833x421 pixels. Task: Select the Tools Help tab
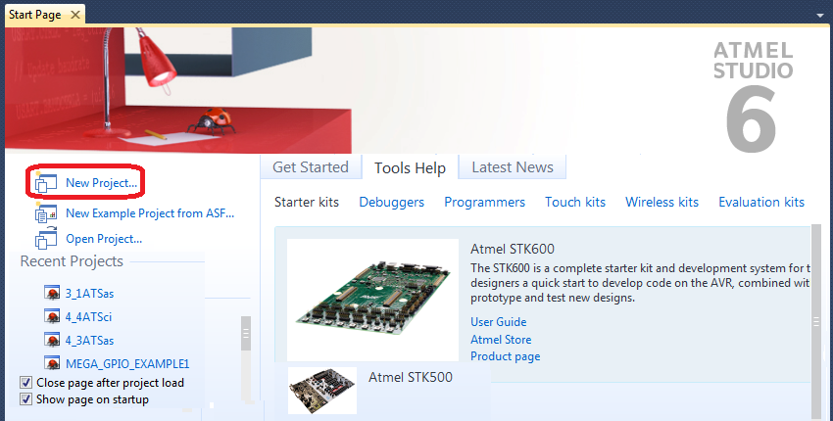point(410,167)
